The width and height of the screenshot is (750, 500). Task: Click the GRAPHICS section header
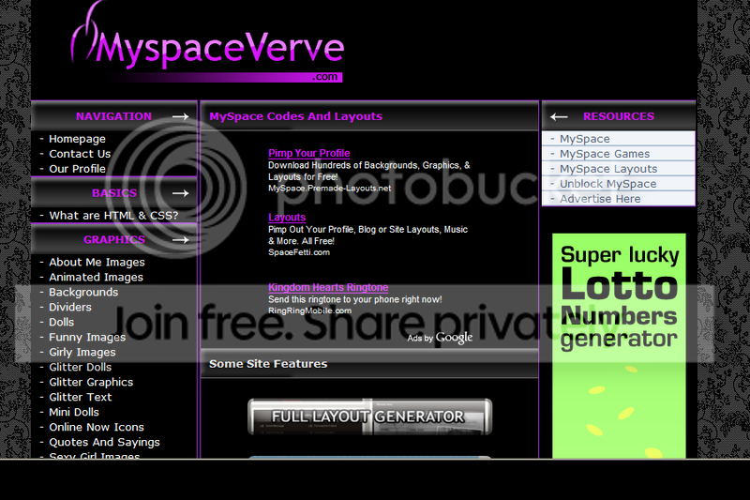[x=114, y=240]
